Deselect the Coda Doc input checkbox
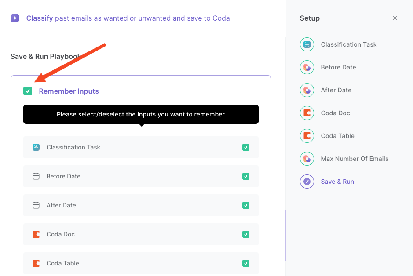The height and width of the screenshot is (276, 413). [x=246, y=234]
